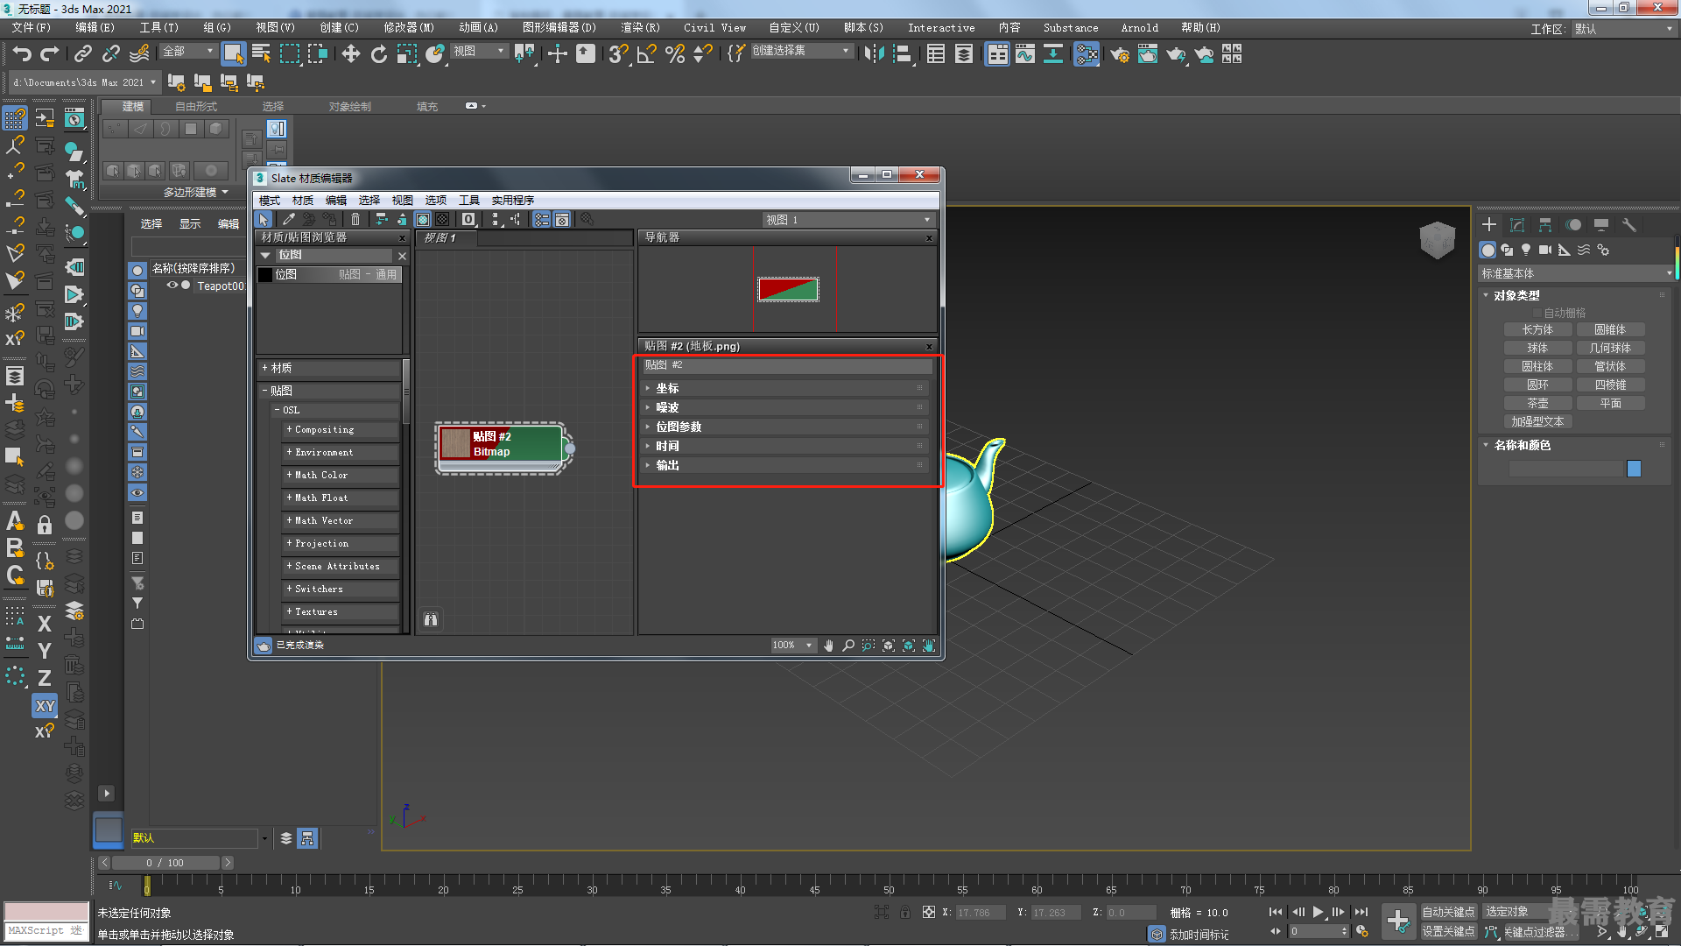Choose the Select Object tool

click(x=233, y=54)
